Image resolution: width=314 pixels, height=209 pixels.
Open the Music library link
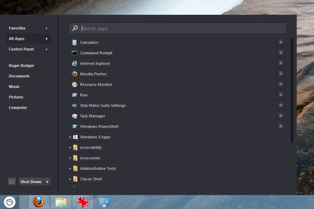[14, 87]
